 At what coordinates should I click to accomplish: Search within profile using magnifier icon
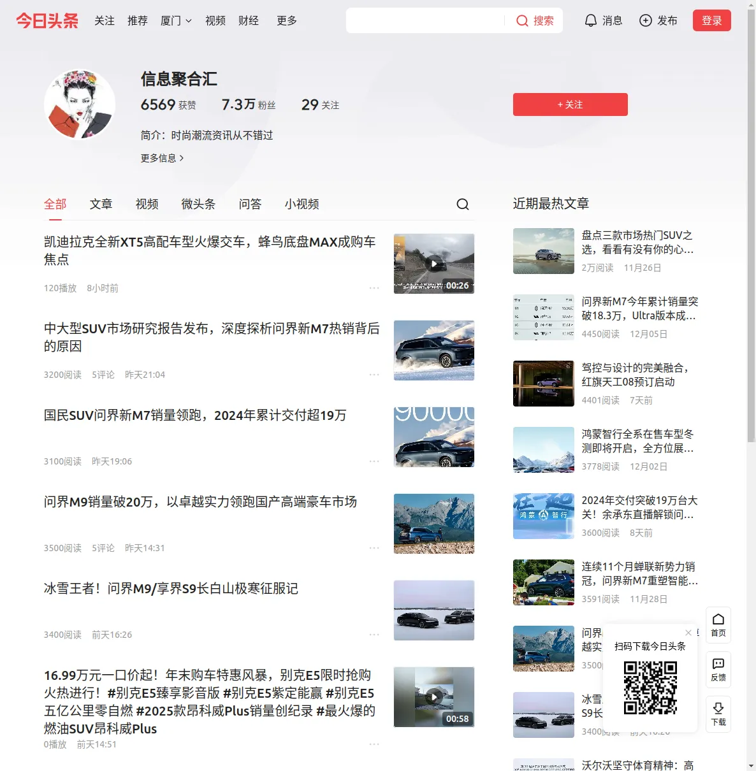(463, 204)
